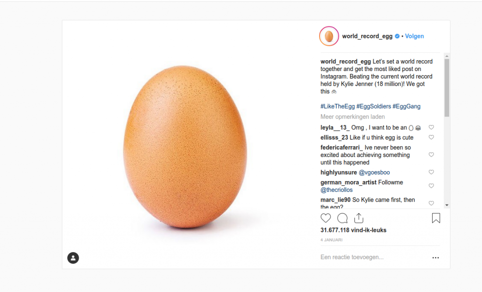Expand comments via 'Meer opmerkingen laden'
Viewport: 482px width, 292px height.
[352, 116]
